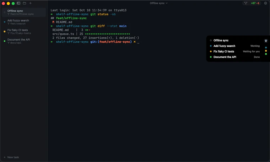Click the 'README.md | 3' diffstat line
270x162 pixels.
pyautogui.click(x=71, y=30)
